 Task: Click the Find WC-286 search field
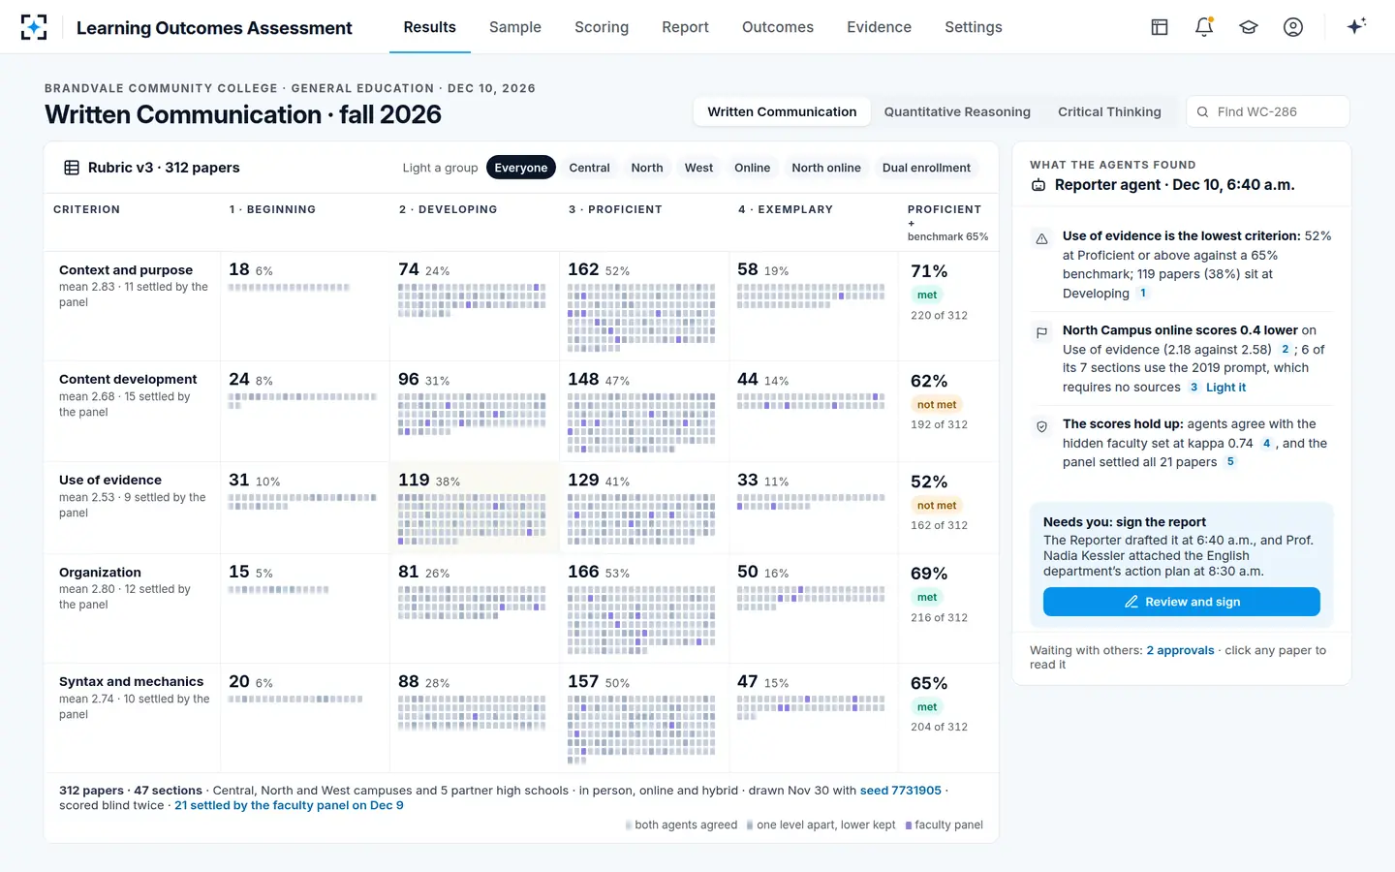[1268, 111]
